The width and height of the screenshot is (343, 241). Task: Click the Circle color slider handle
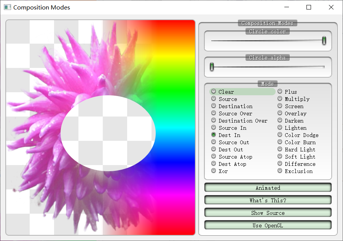coord(323,41)
